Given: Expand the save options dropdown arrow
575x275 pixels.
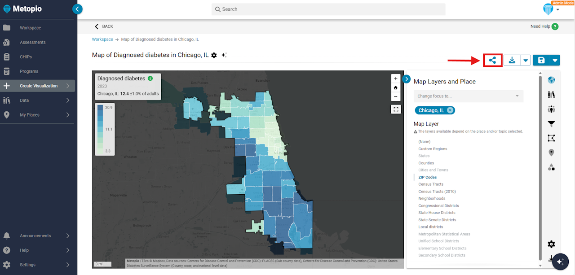Looking at the screenshot, I should coord(555,61).
